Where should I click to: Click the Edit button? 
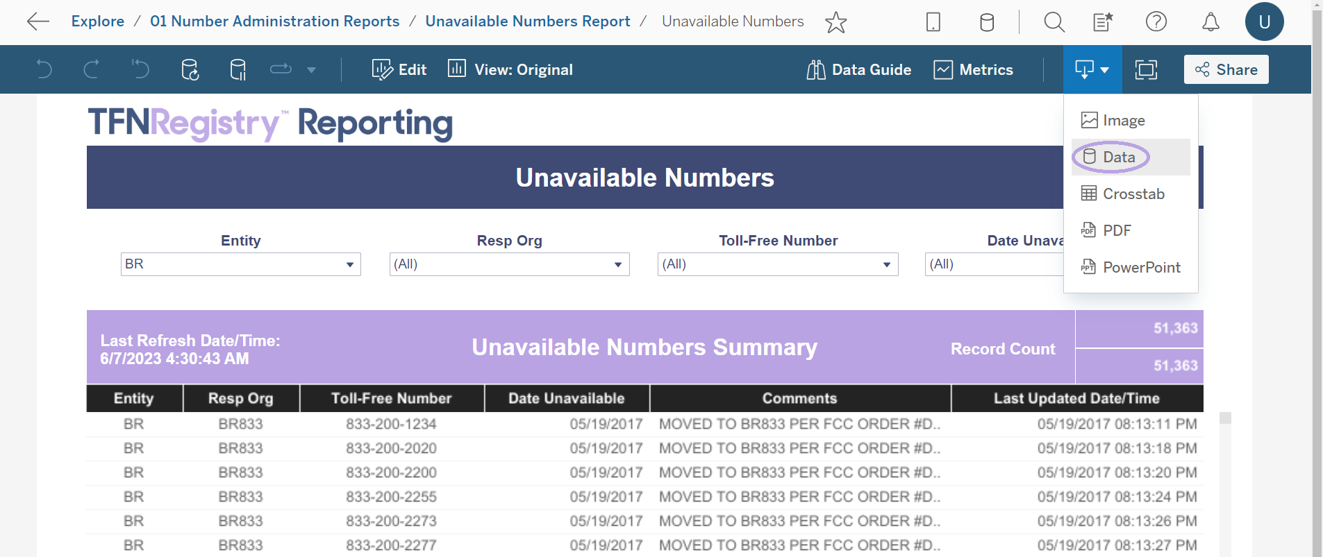tap(399, 69)
